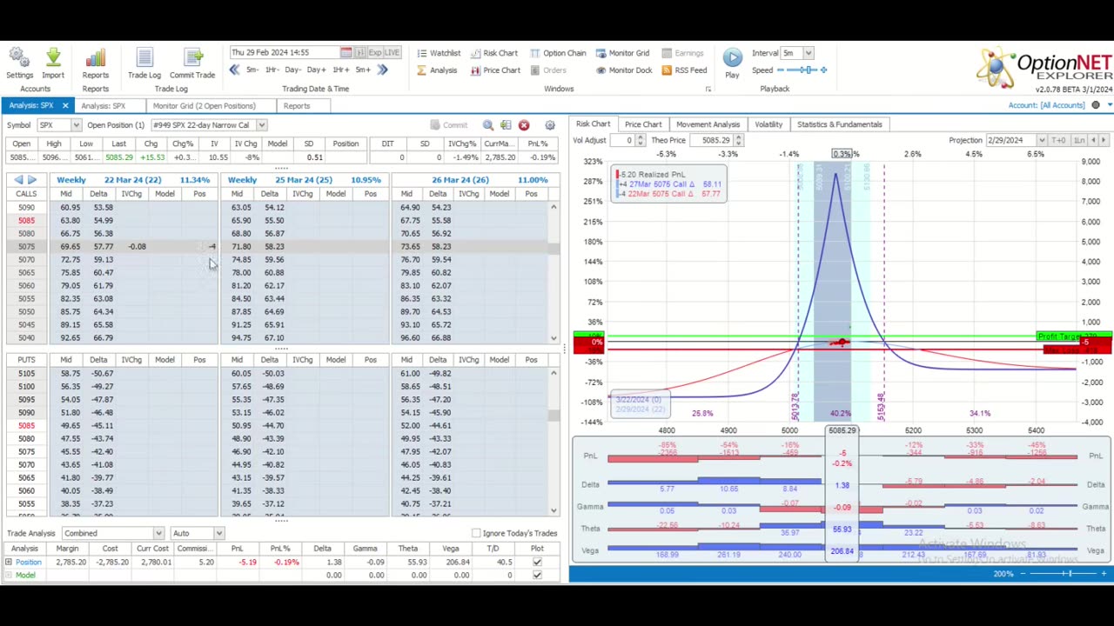Click the red cancel icon in analysis toolbar
The width and height of the screenshot is (1114, 626).
coord(524,125)
